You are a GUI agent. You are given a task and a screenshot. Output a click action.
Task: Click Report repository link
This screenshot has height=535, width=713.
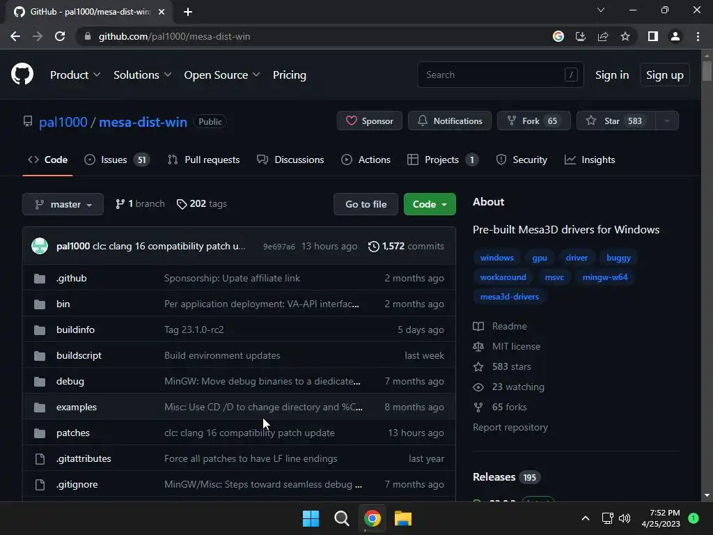(510, 427)
